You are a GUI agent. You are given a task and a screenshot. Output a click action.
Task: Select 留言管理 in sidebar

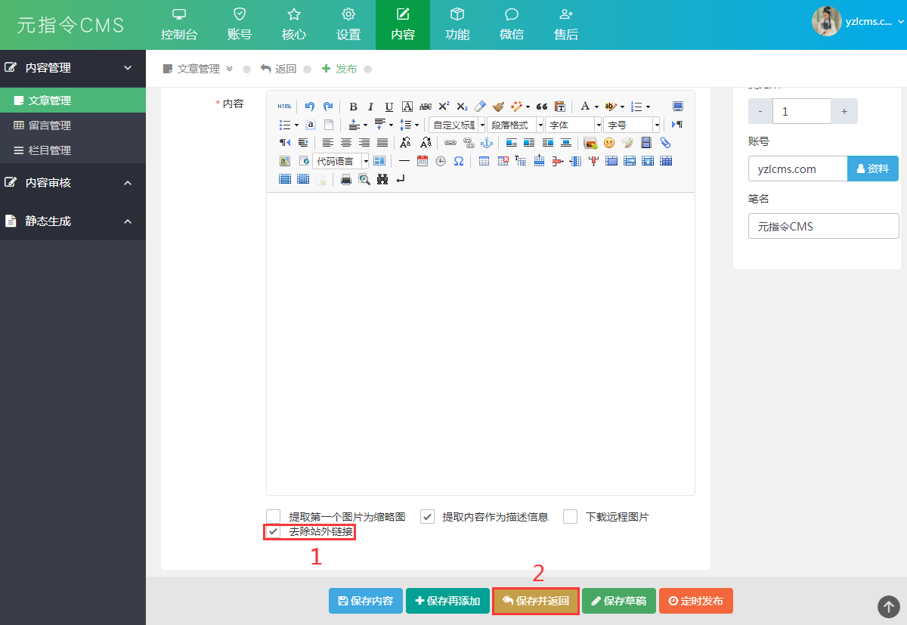click(x=73, y=125)
